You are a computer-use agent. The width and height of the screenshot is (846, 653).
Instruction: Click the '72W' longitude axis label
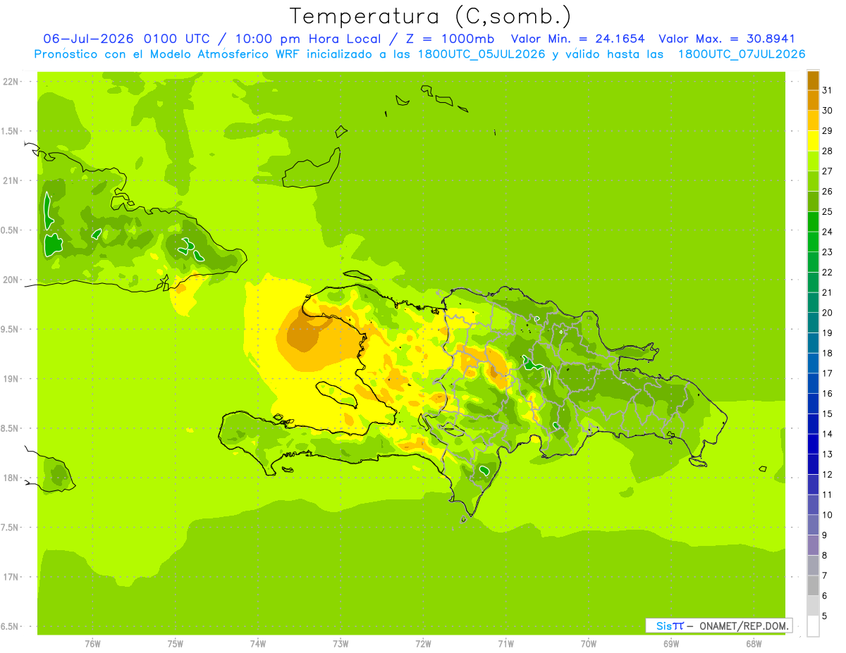click(424, 643)
